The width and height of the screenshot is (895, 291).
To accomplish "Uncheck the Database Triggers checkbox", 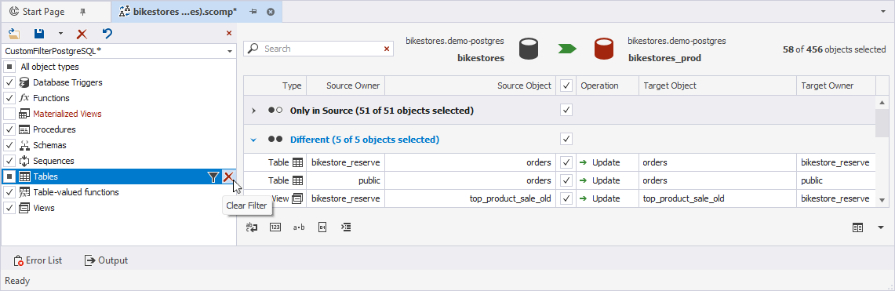I will 9,82.
